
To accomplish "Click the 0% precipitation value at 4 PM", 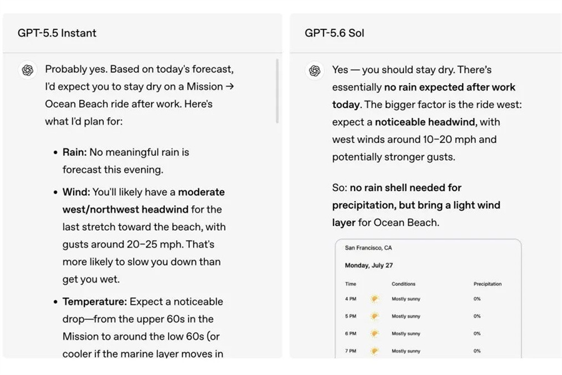I will coord(477,299).
